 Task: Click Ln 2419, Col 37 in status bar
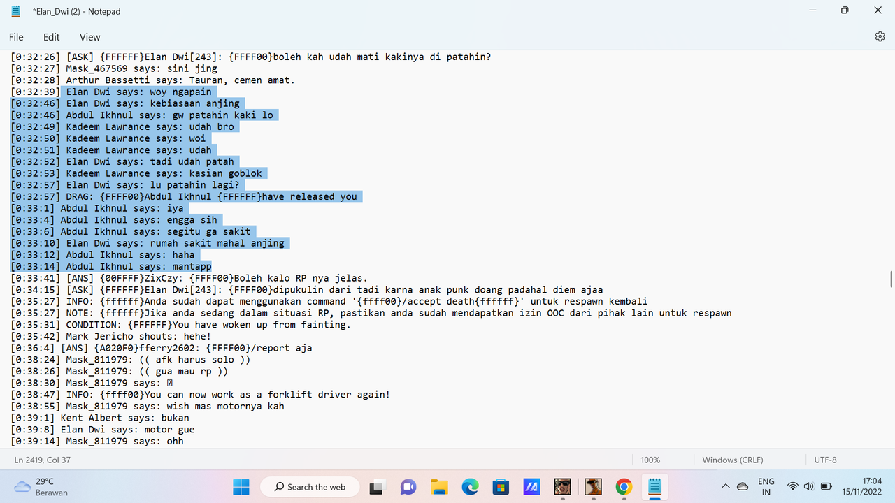point(42,460)
